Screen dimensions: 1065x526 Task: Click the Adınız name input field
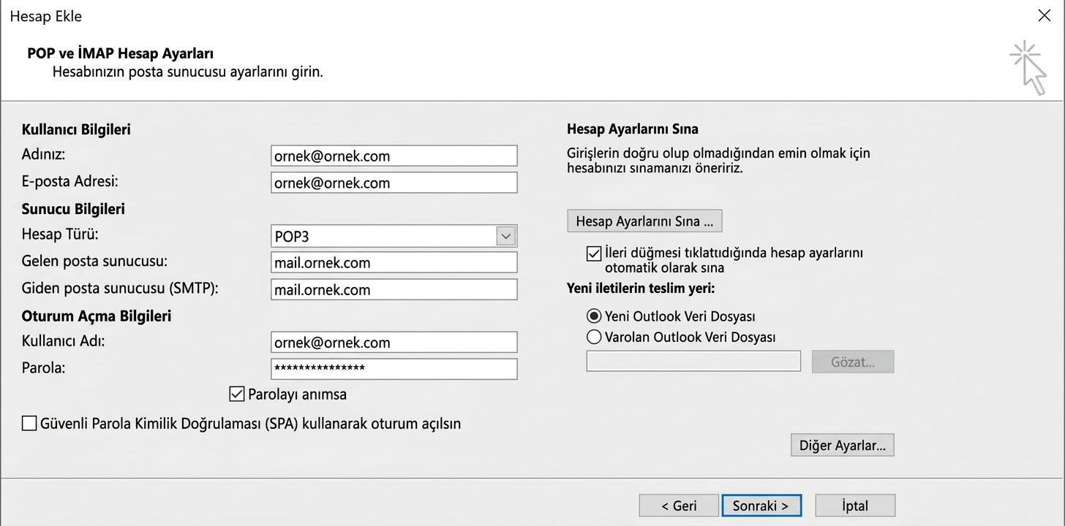click(394, 156)
